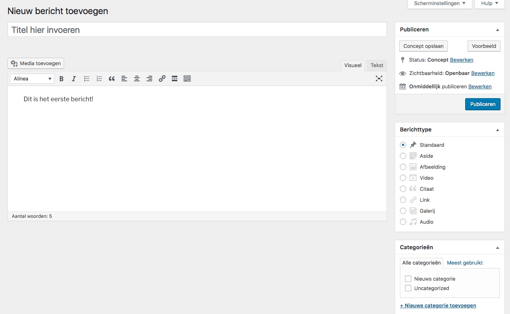Enable distraction-free fullscreen writing mode
510x314 pixels.
click(379, 78)
